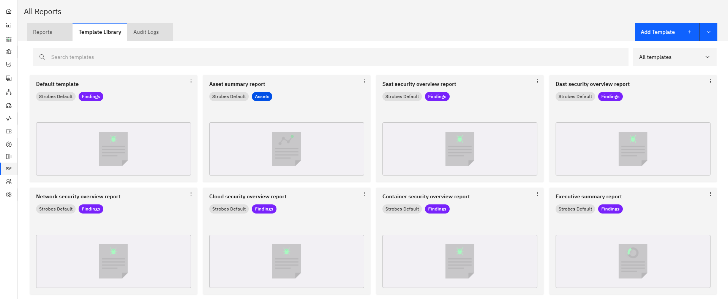Open options menu for Container security overview report
728x299 pixels.
tap(537, 194)
